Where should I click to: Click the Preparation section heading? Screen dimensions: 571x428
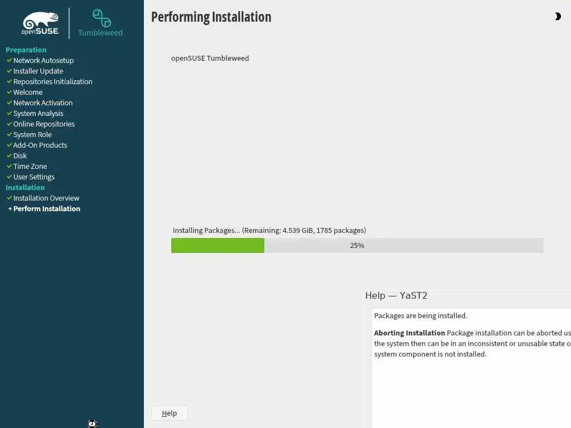click(x=26, y=50)
